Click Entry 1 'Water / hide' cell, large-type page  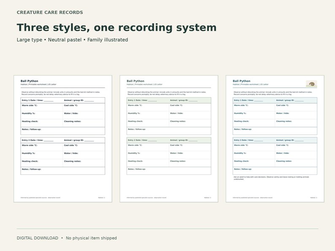click(84, 115)
